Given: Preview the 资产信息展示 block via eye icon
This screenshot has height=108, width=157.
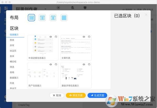Looking at the screenshot, I should pos(51,64).
